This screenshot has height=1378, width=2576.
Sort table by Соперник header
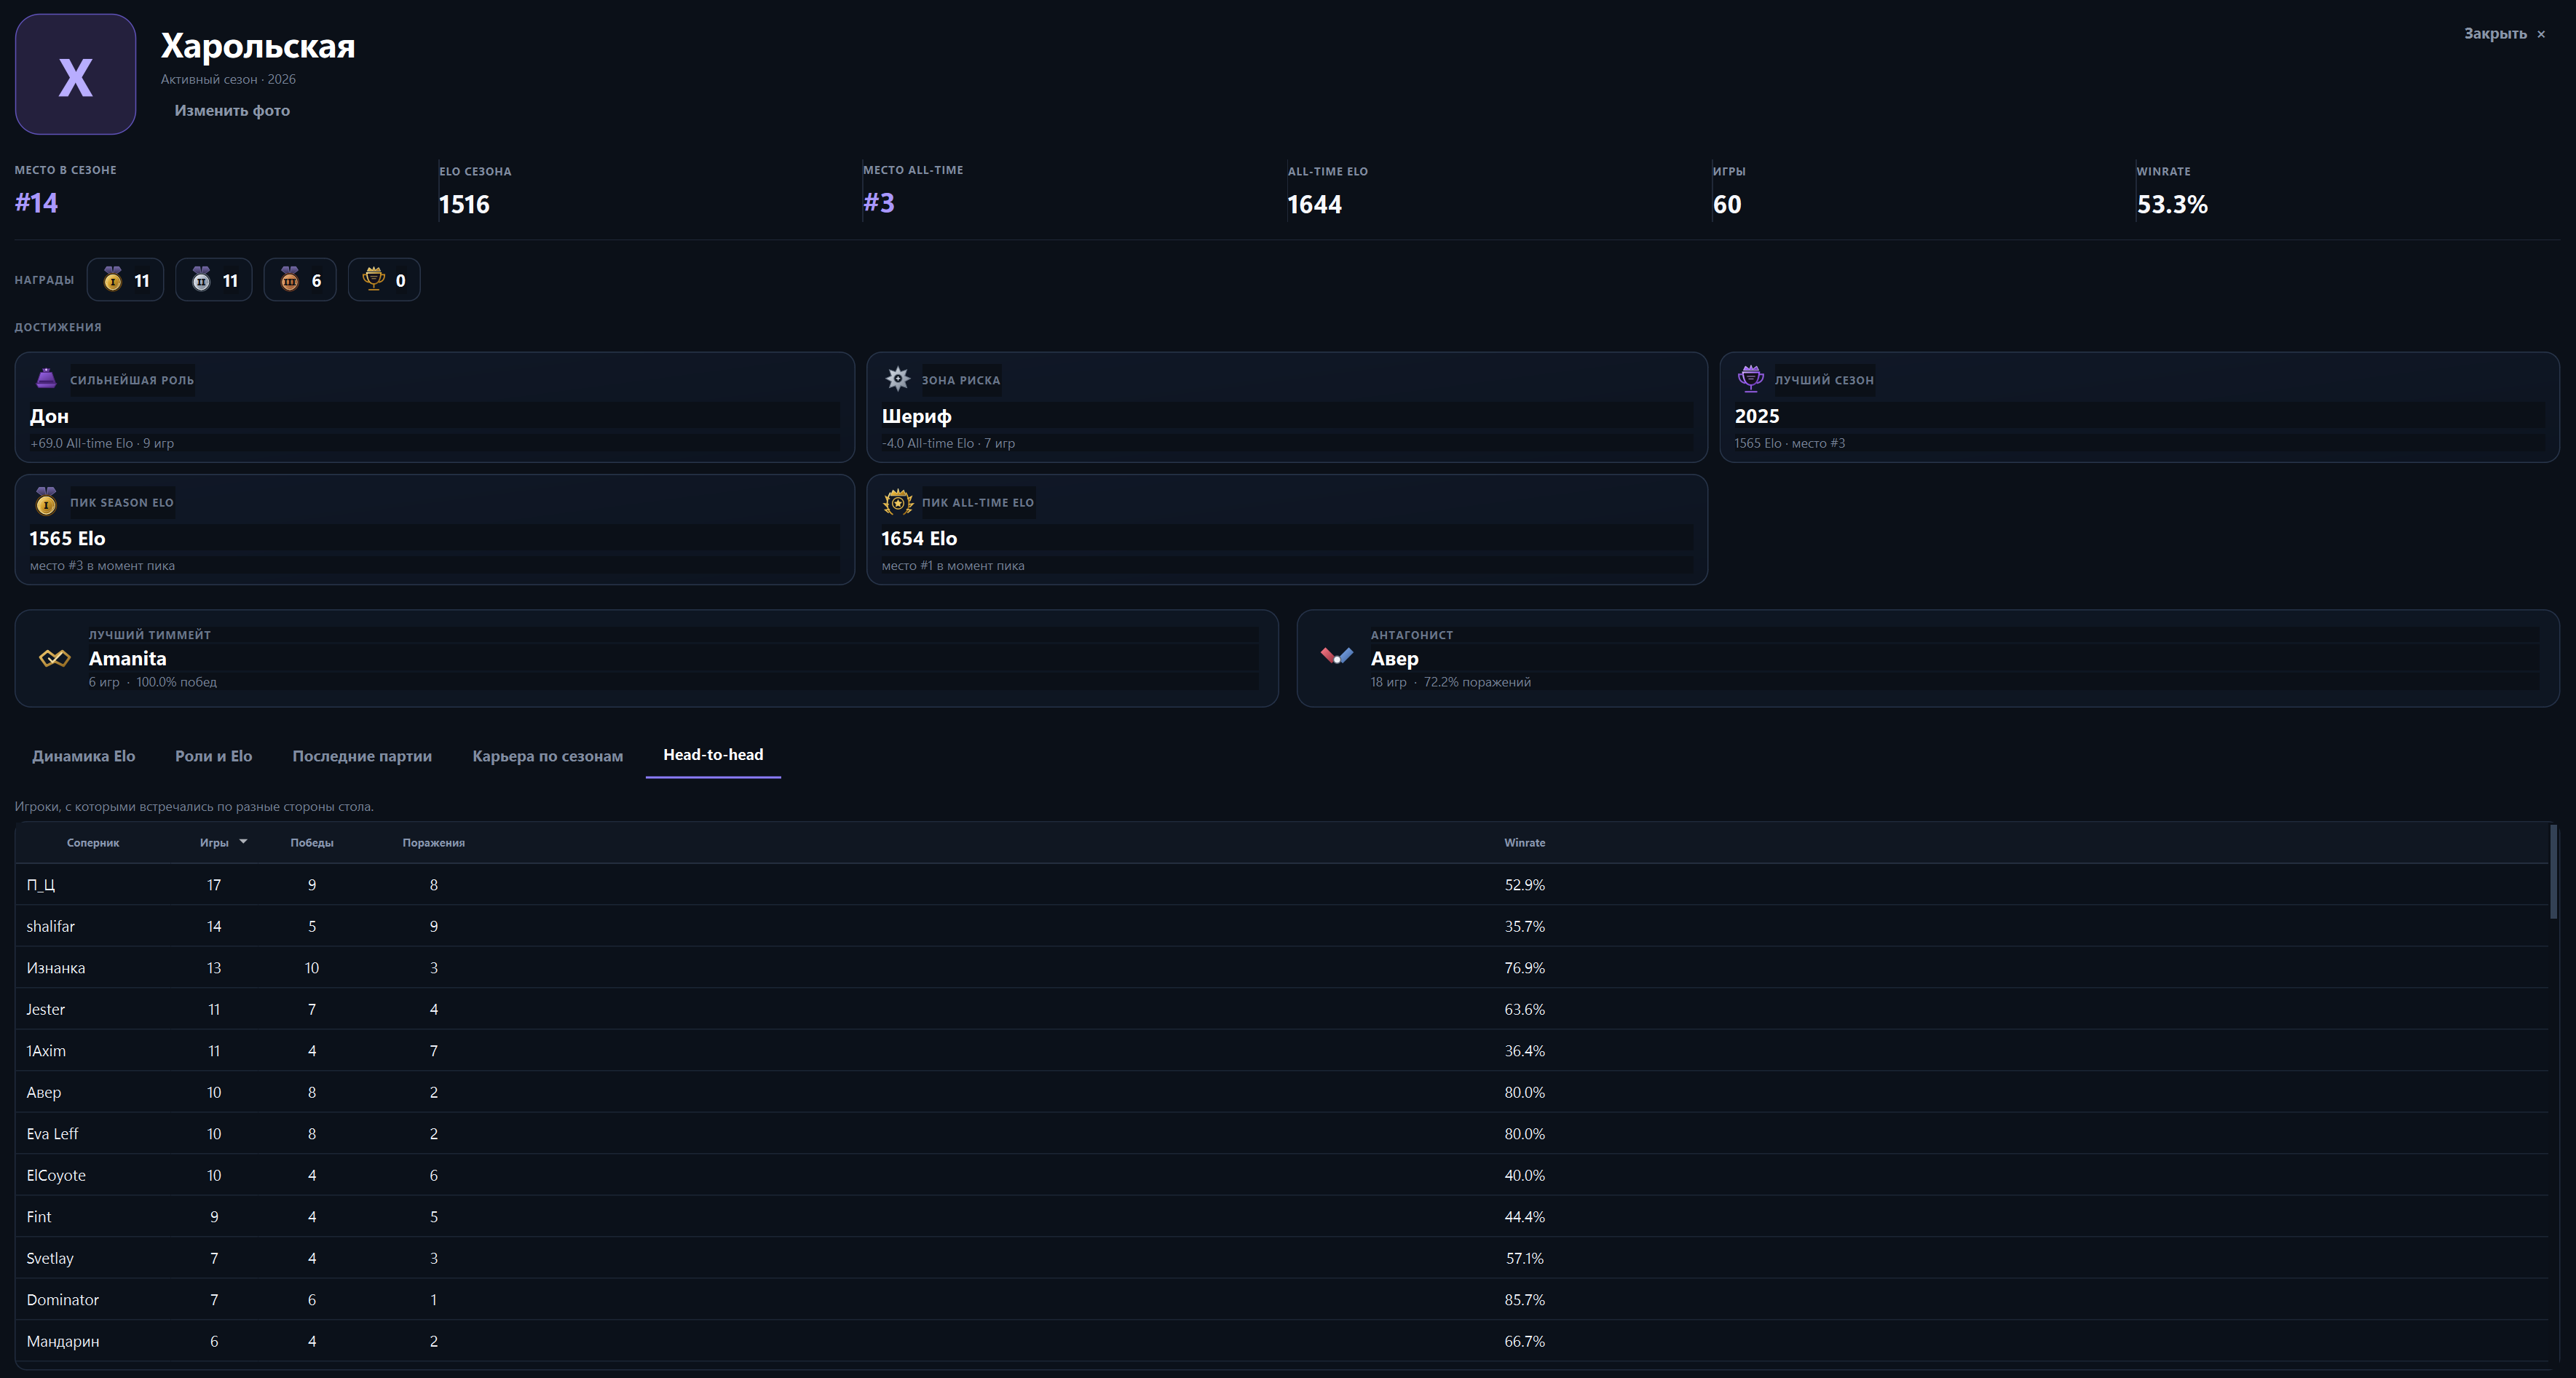[x=93, y=843]
